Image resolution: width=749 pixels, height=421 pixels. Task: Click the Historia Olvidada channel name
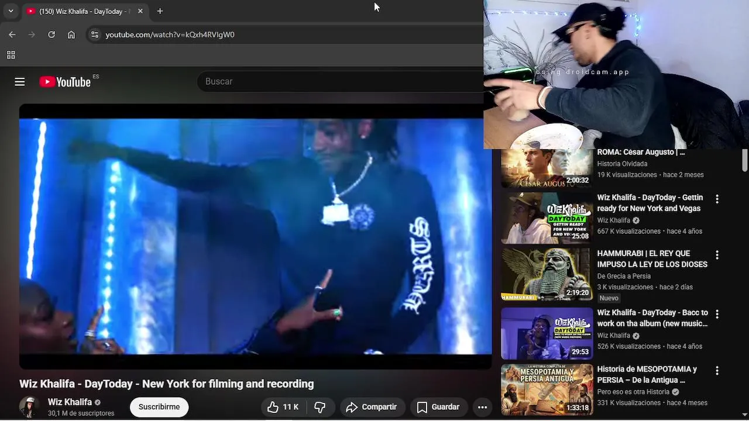[622, 164]
